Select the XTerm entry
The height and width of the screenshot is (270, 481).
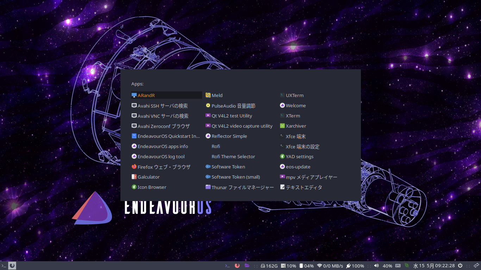tap(315, 116)
